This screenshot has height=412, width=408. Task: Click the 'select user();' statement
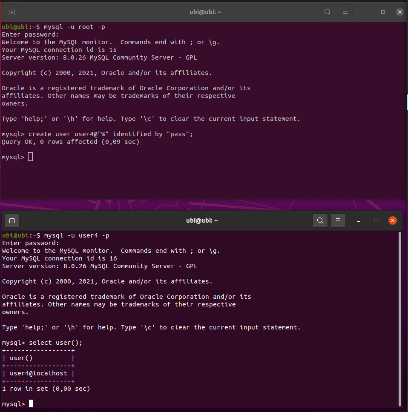pos(55,343)
